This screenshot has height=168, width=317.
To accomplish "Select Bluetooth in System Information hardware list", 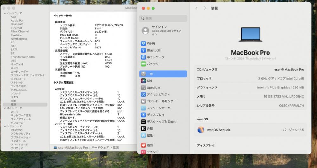I will tap(17, 24).
